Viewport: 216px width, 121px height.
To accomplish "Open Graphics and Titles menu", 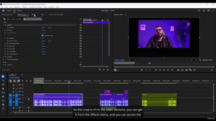I will pos(35,7).
